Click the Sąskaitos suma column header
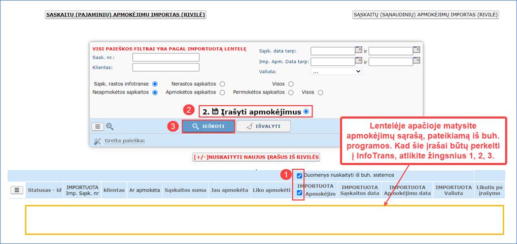This screenshot has height=244, width=517. tap(185, 190)
